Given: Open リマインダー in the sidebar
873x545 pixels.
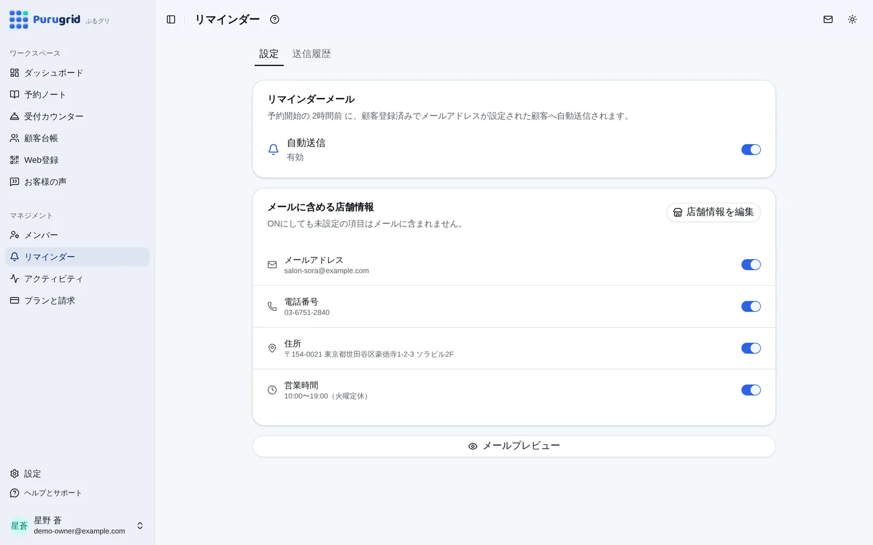Looking at the screenshot, I should pos(77,257).
